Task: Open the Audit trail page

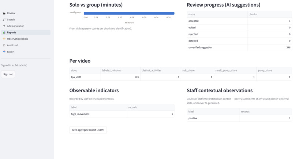Action: [26, 45]
